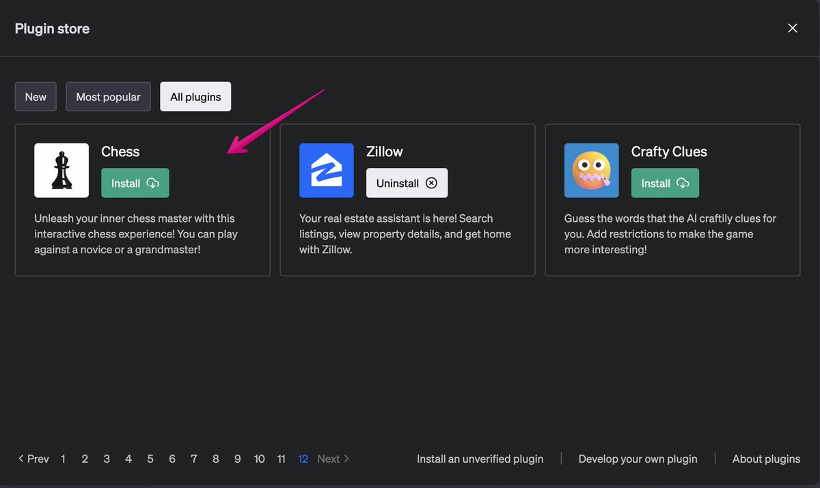Switch to the Most popular tab
Viewport: 820px width, 488px height.
tap(108, 97)
